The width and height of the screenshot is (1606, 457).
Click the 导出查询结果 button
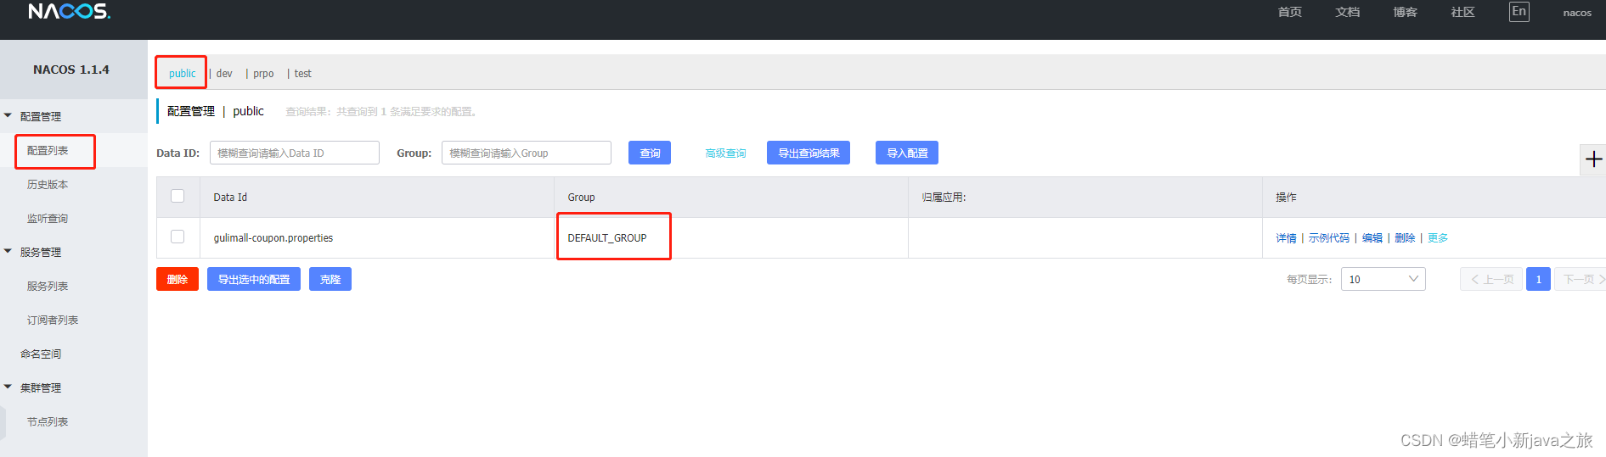point(809,153)
